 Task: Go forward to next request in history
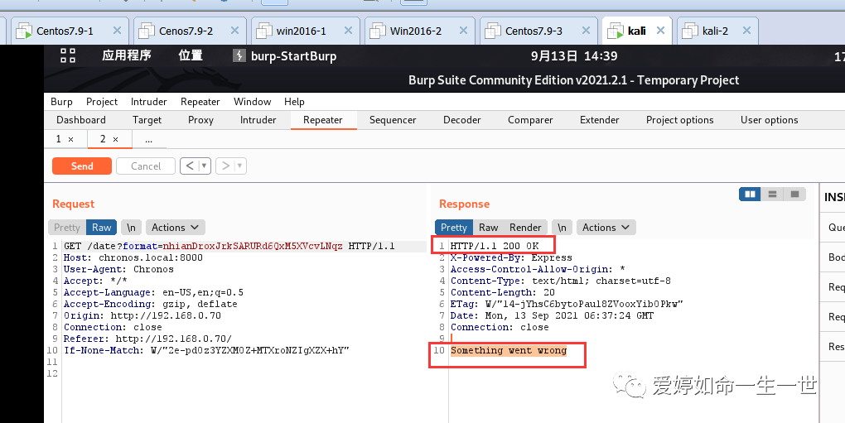click(225, 166)
